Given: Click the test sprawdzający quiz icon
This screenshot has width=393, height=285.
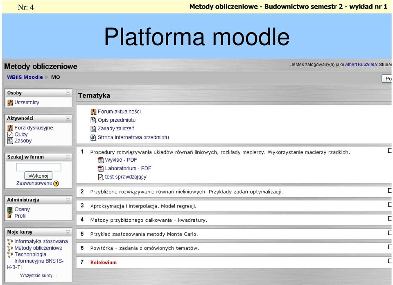Looking at the screenshot, I should pos(101,177).
